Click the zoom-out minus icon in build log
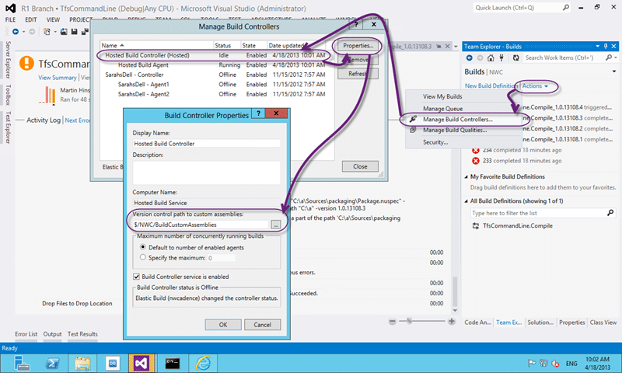This screenshot has width=622, height=373. tap(393, 322)
